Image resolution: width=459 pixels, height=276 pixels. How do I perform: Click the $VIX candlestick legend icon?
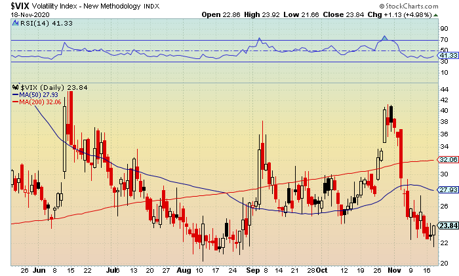(x=16, y=87)
